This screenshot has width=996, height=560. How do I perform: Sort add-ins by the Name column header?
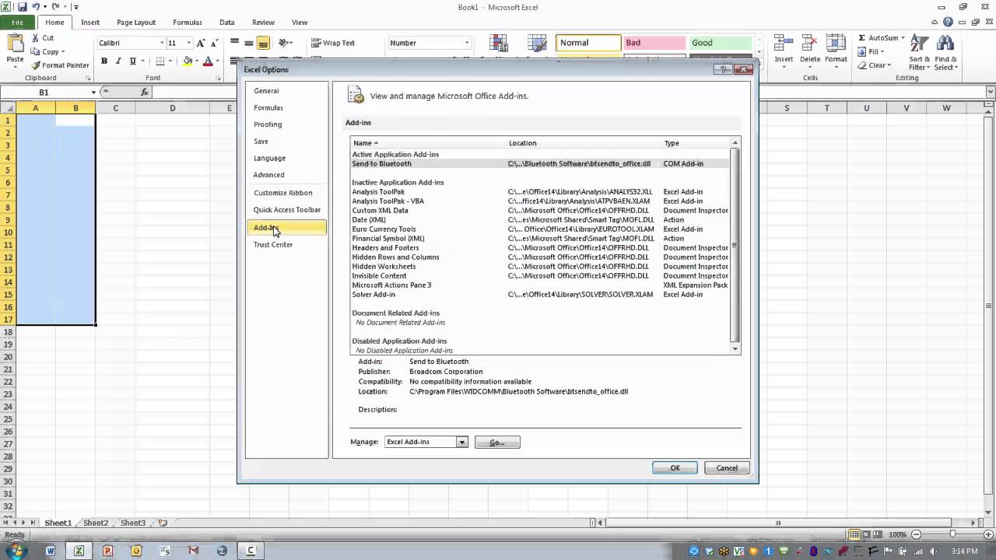coord(429,143)
